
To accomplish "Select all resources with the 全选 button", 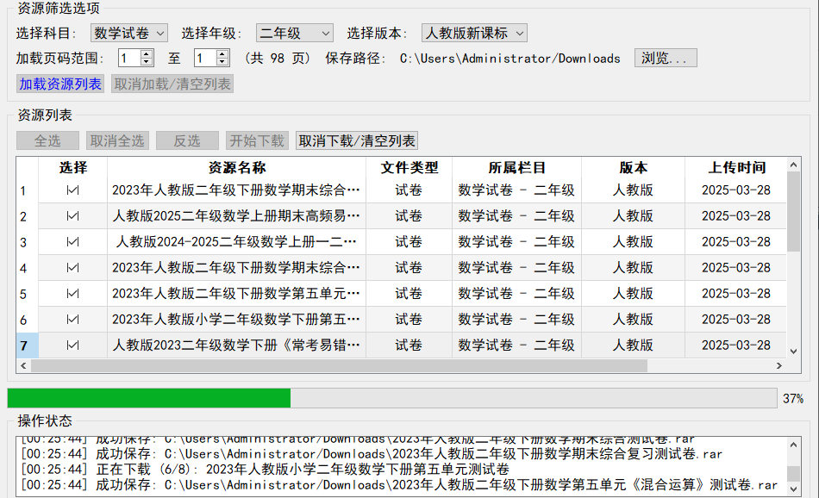I will 47,140.
